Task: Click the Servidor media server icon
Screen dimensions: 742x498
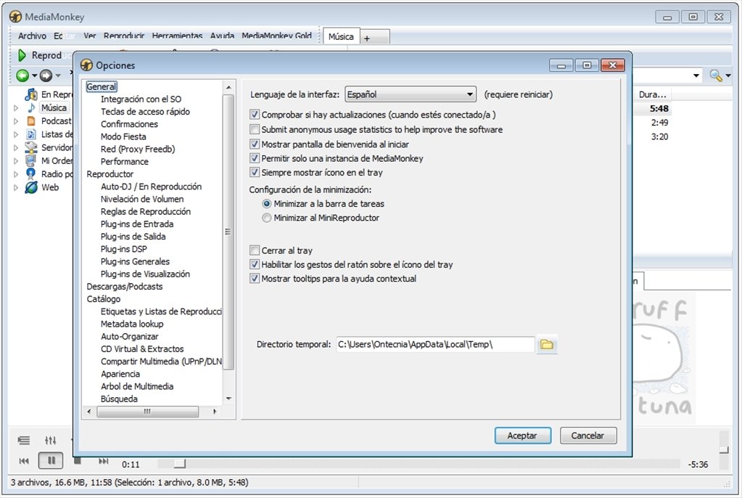Action: tap(31, 147)
